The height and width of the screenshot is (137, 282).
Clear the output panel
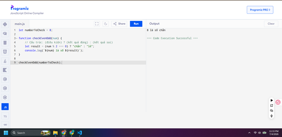[271, 24]
